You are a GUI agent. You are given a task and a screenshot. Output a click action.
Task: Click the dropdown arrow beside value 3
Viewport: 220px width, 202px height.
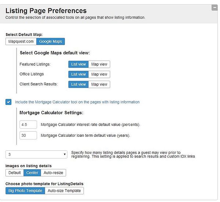[x=65, y=154]
